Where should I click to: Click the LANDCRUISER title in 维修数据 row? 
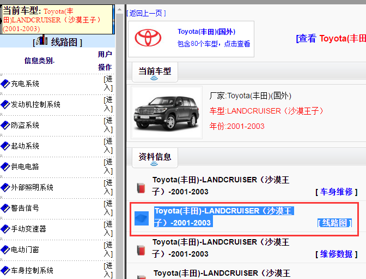(221, 248)
